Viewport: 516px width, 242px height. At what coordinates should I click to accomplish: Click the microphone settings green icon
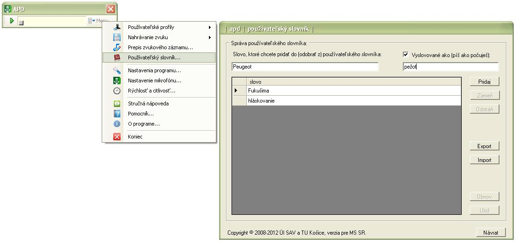tap(117, 81)
